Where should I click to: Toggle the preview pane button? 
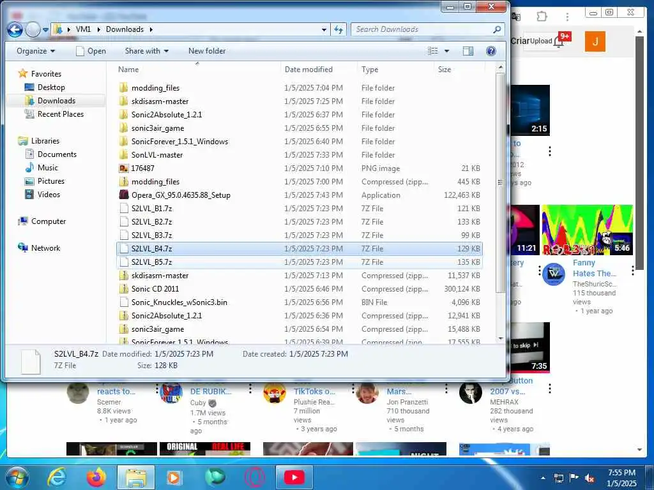pos(468,51)
